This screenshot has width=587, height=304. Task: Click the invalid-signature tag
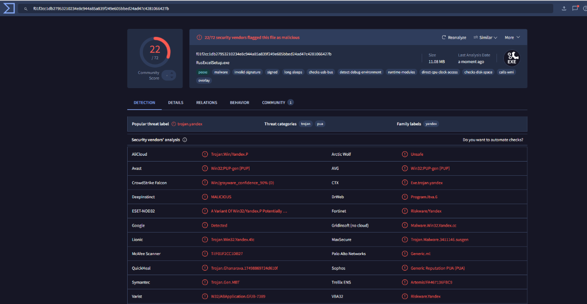[x=248, y=72]
